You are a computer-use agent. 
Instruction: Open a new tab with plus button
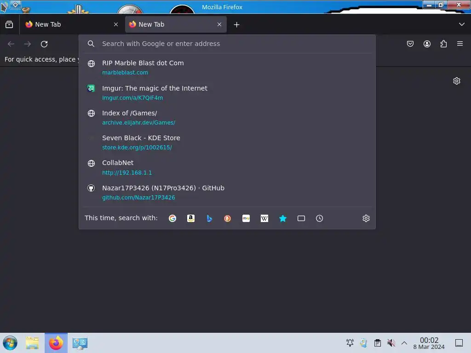click(x=237, y=25)
